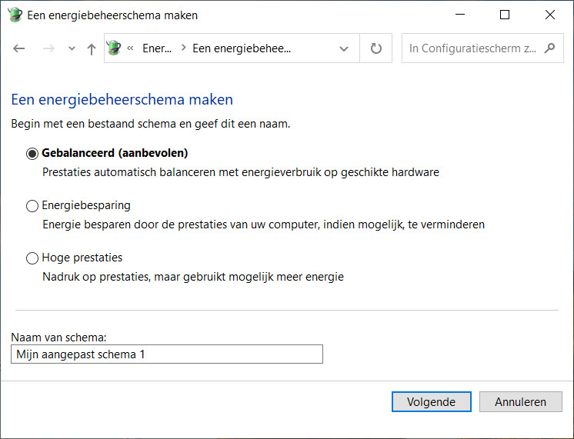
Task: Click the Forward navigation arrow
Action: tap(48, 48)
